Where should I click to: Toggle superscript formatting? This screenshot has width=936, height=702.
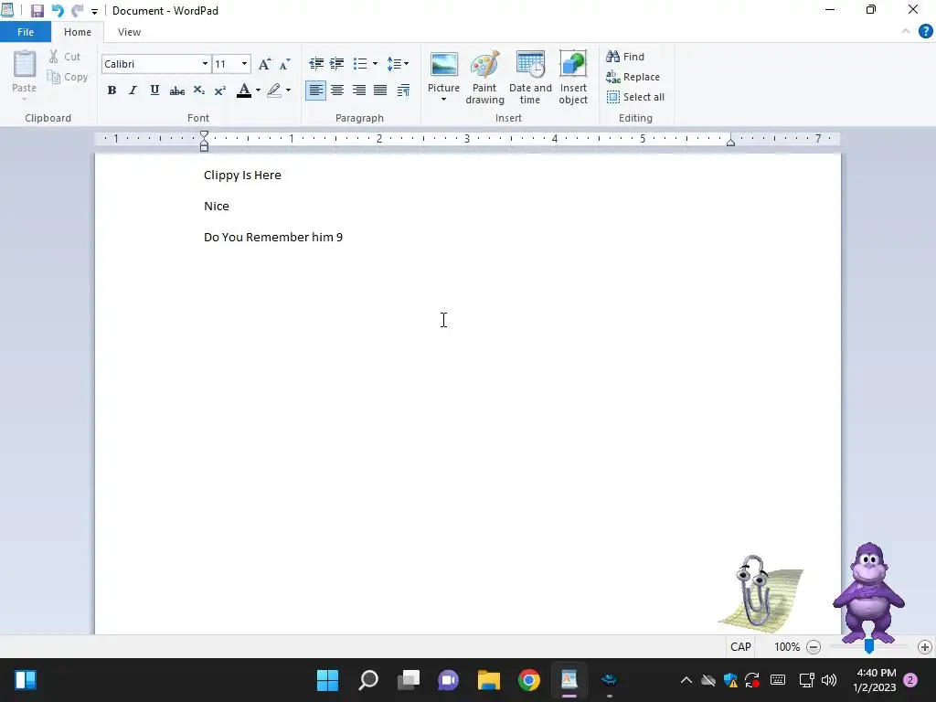(x=219, y=90)
